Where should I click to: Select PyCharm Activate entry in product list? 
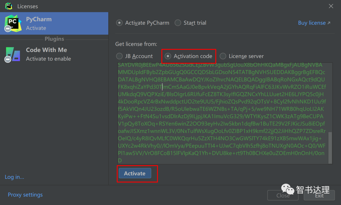54,23
